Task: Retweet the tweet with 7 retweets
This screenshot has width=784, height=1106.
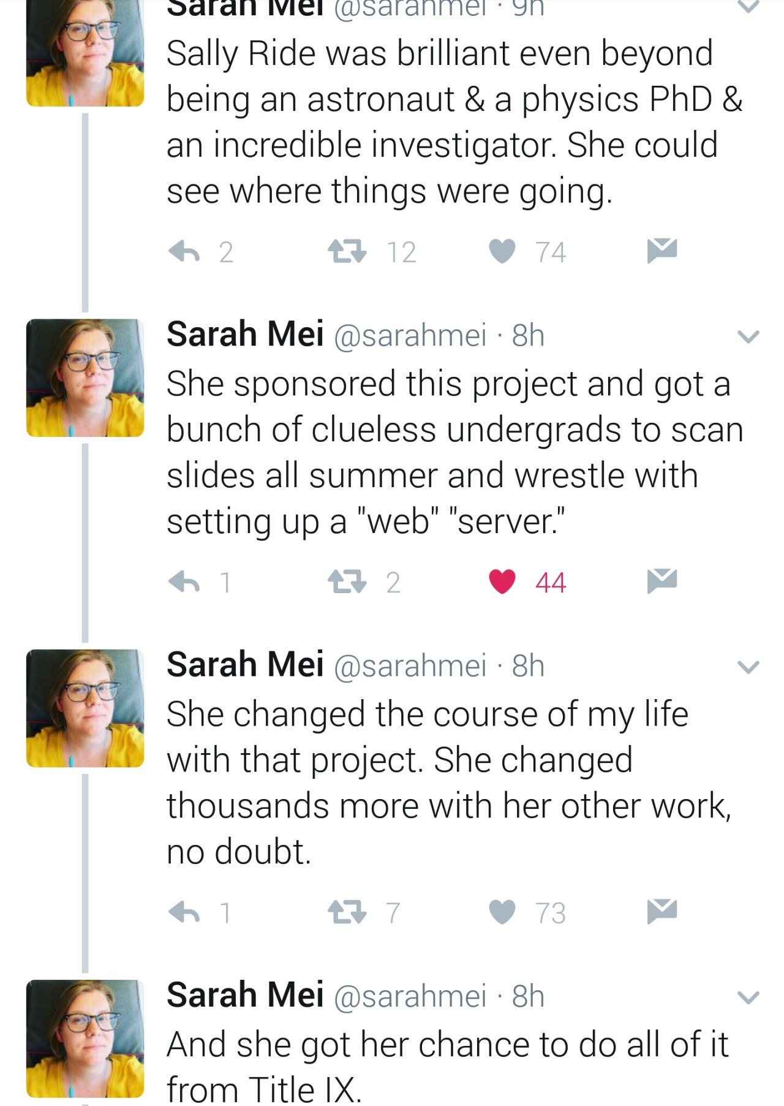Action: (347, 912)
